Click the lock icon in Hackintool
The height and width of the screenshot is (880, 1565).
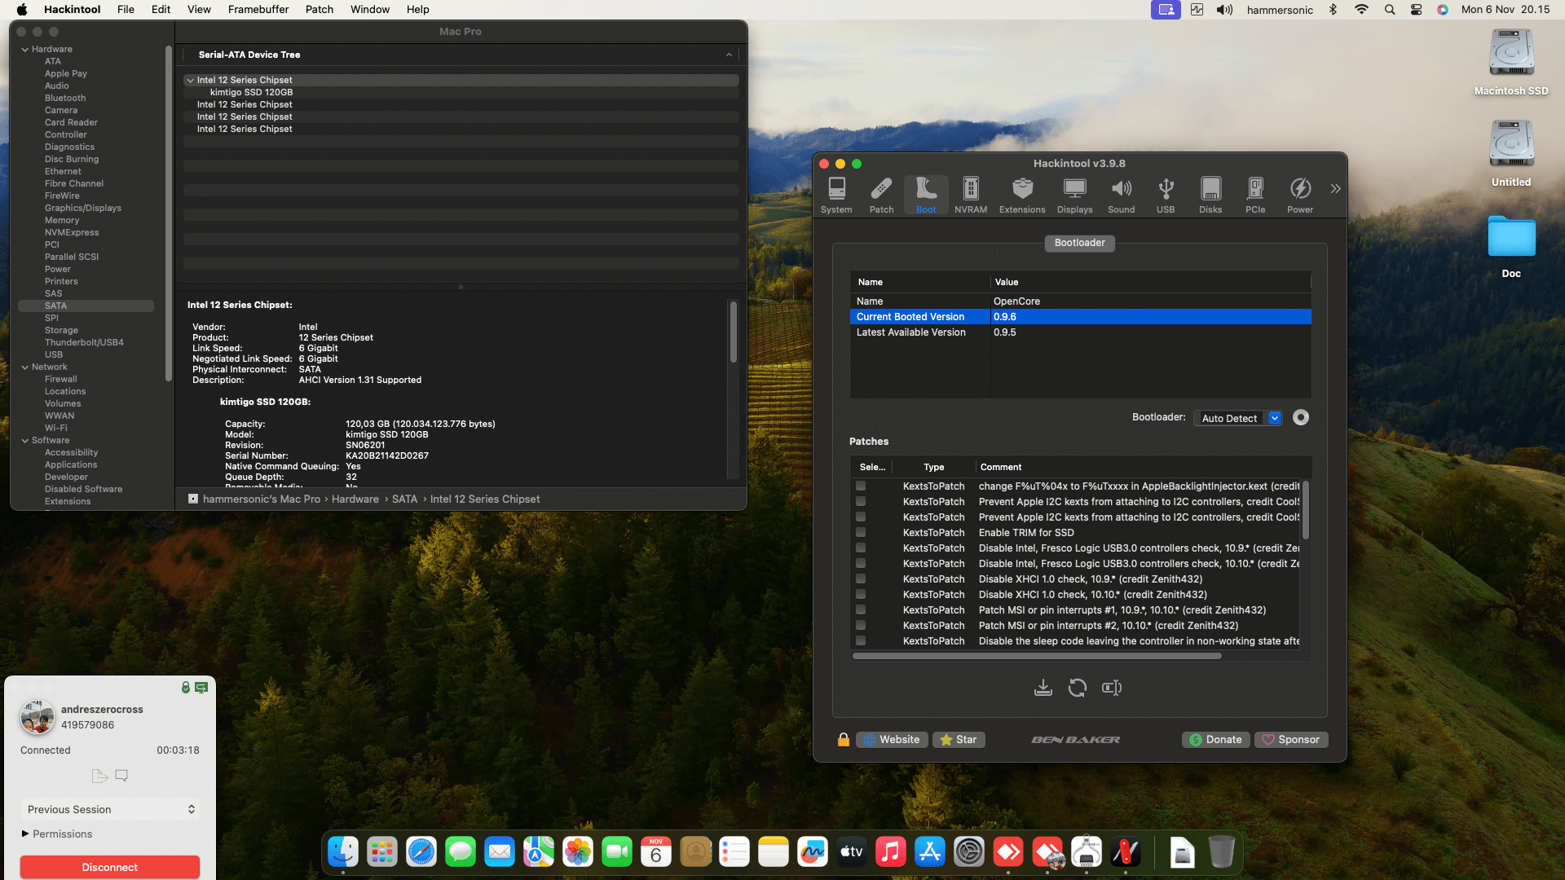(x=844, y=740)
